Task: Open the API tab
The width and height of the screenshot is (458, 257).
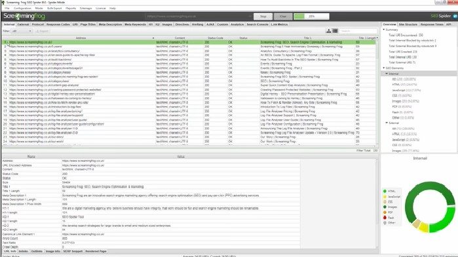Action: 449,24
